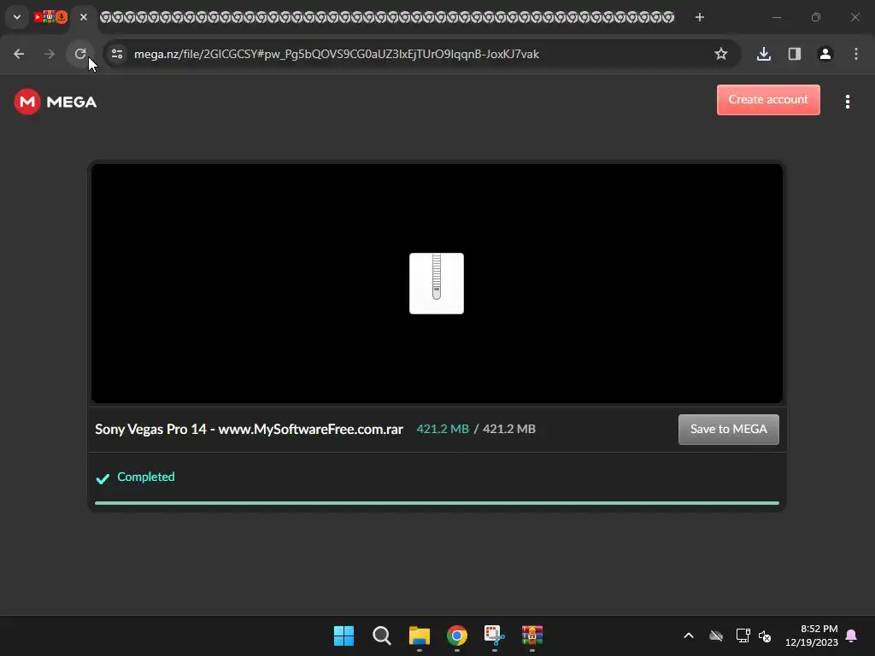The width and height of the screenshot is (875, 656).
Task: Click the Completed status label
Action: [x=145, y=477]
